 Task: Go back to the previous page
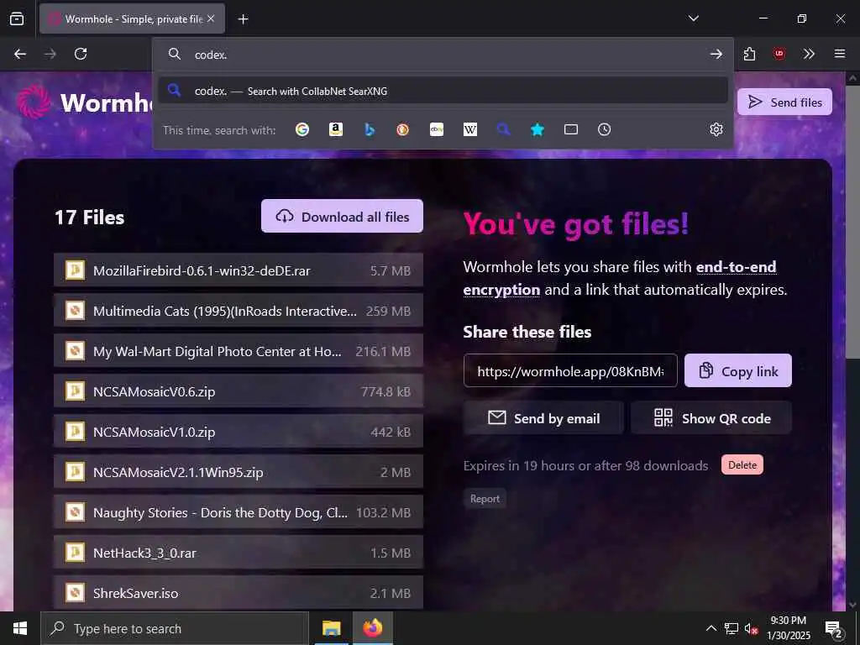(20, 54)
